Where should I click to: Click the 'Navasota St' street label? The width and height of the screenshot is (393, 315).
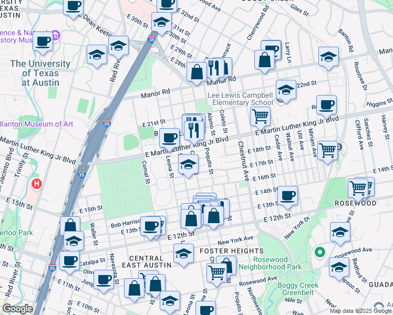(x=114, y=269)
